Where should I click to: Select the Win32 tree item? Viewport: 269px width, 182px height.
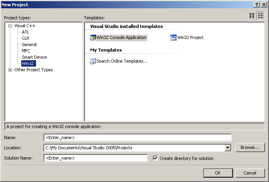tap(28, 63)
